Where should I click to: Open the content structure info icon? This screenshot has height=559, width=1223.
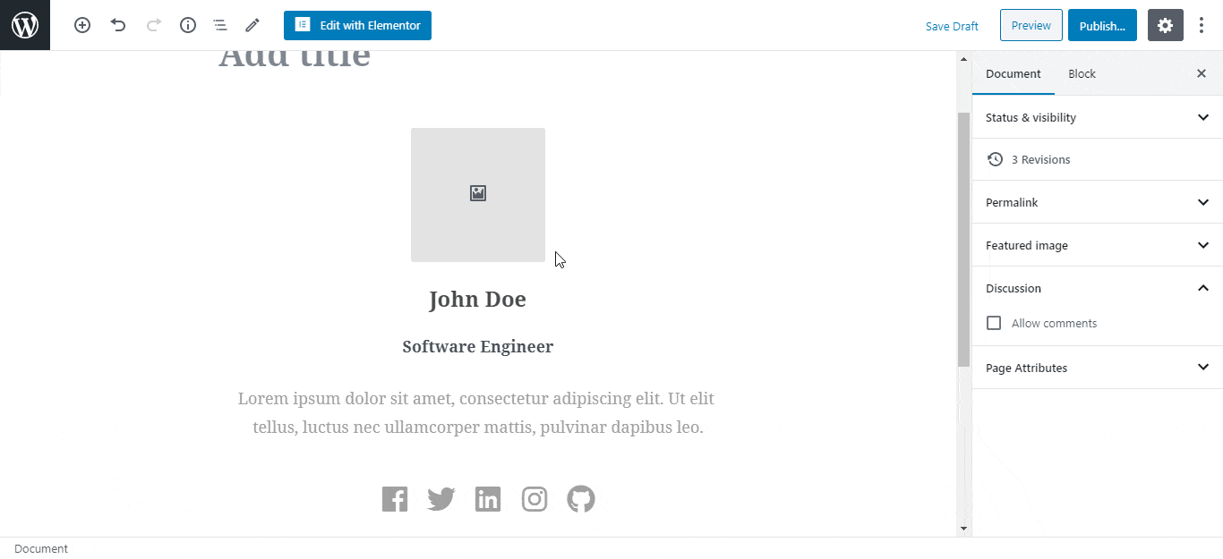(188, 25)
